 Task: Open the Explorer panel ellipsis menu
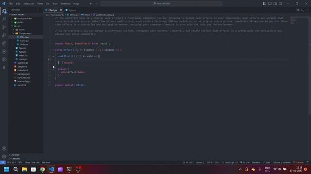[39, 10]
